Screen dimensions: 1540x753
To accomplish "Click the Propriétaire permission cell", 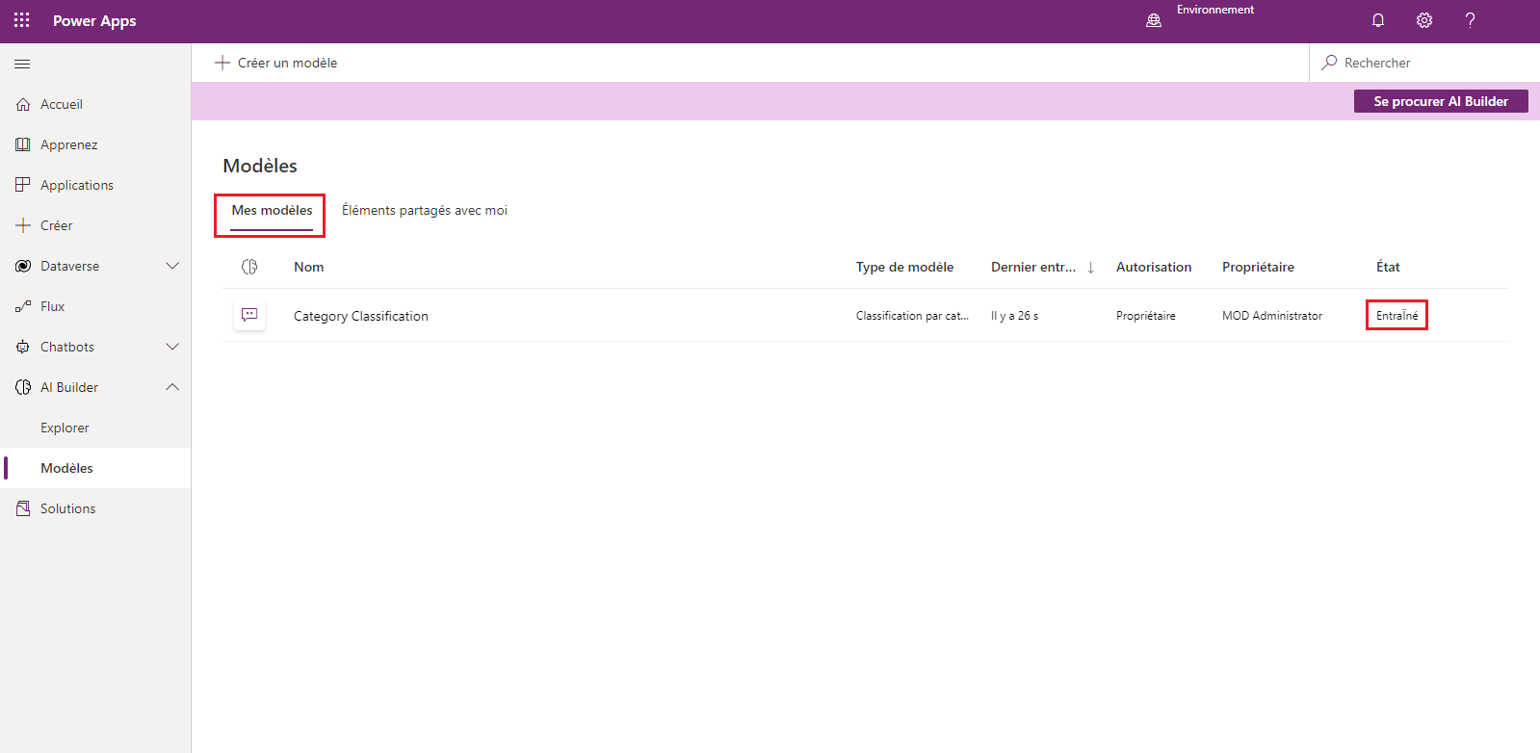I will [1146, 316].
